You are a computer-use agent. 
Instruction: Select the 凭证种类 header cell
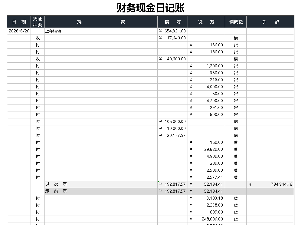[38, 22]
